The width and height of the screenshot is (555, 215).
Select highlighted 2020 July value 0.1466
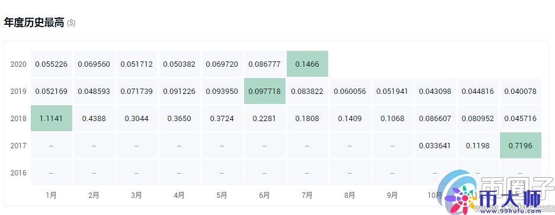point(307,64)
